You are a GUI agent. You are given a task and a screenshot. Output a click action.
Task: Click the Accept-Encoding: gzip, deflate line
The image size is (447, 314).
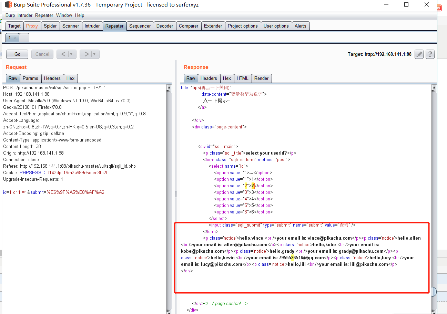(33, 133)
